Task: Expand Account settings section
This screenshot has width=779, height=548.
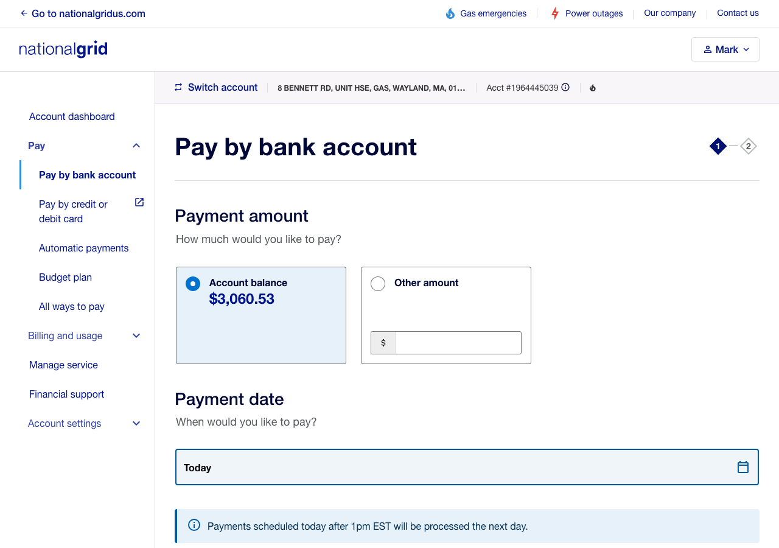Action: coord(136,423)
